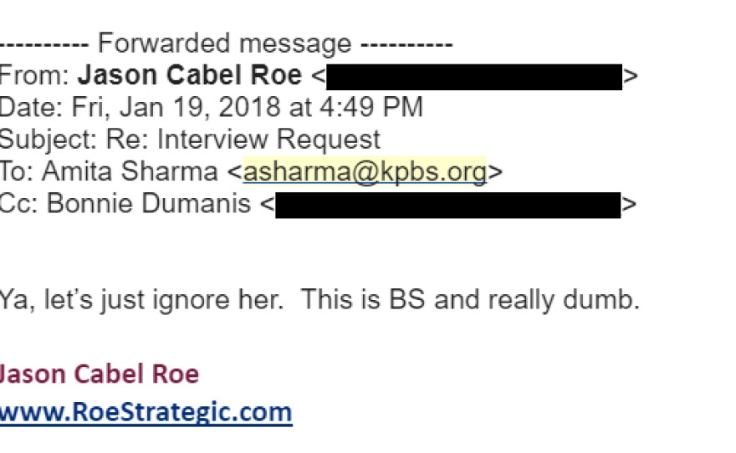Click the asharma@kpbs.org email link

tap(365, 172)
